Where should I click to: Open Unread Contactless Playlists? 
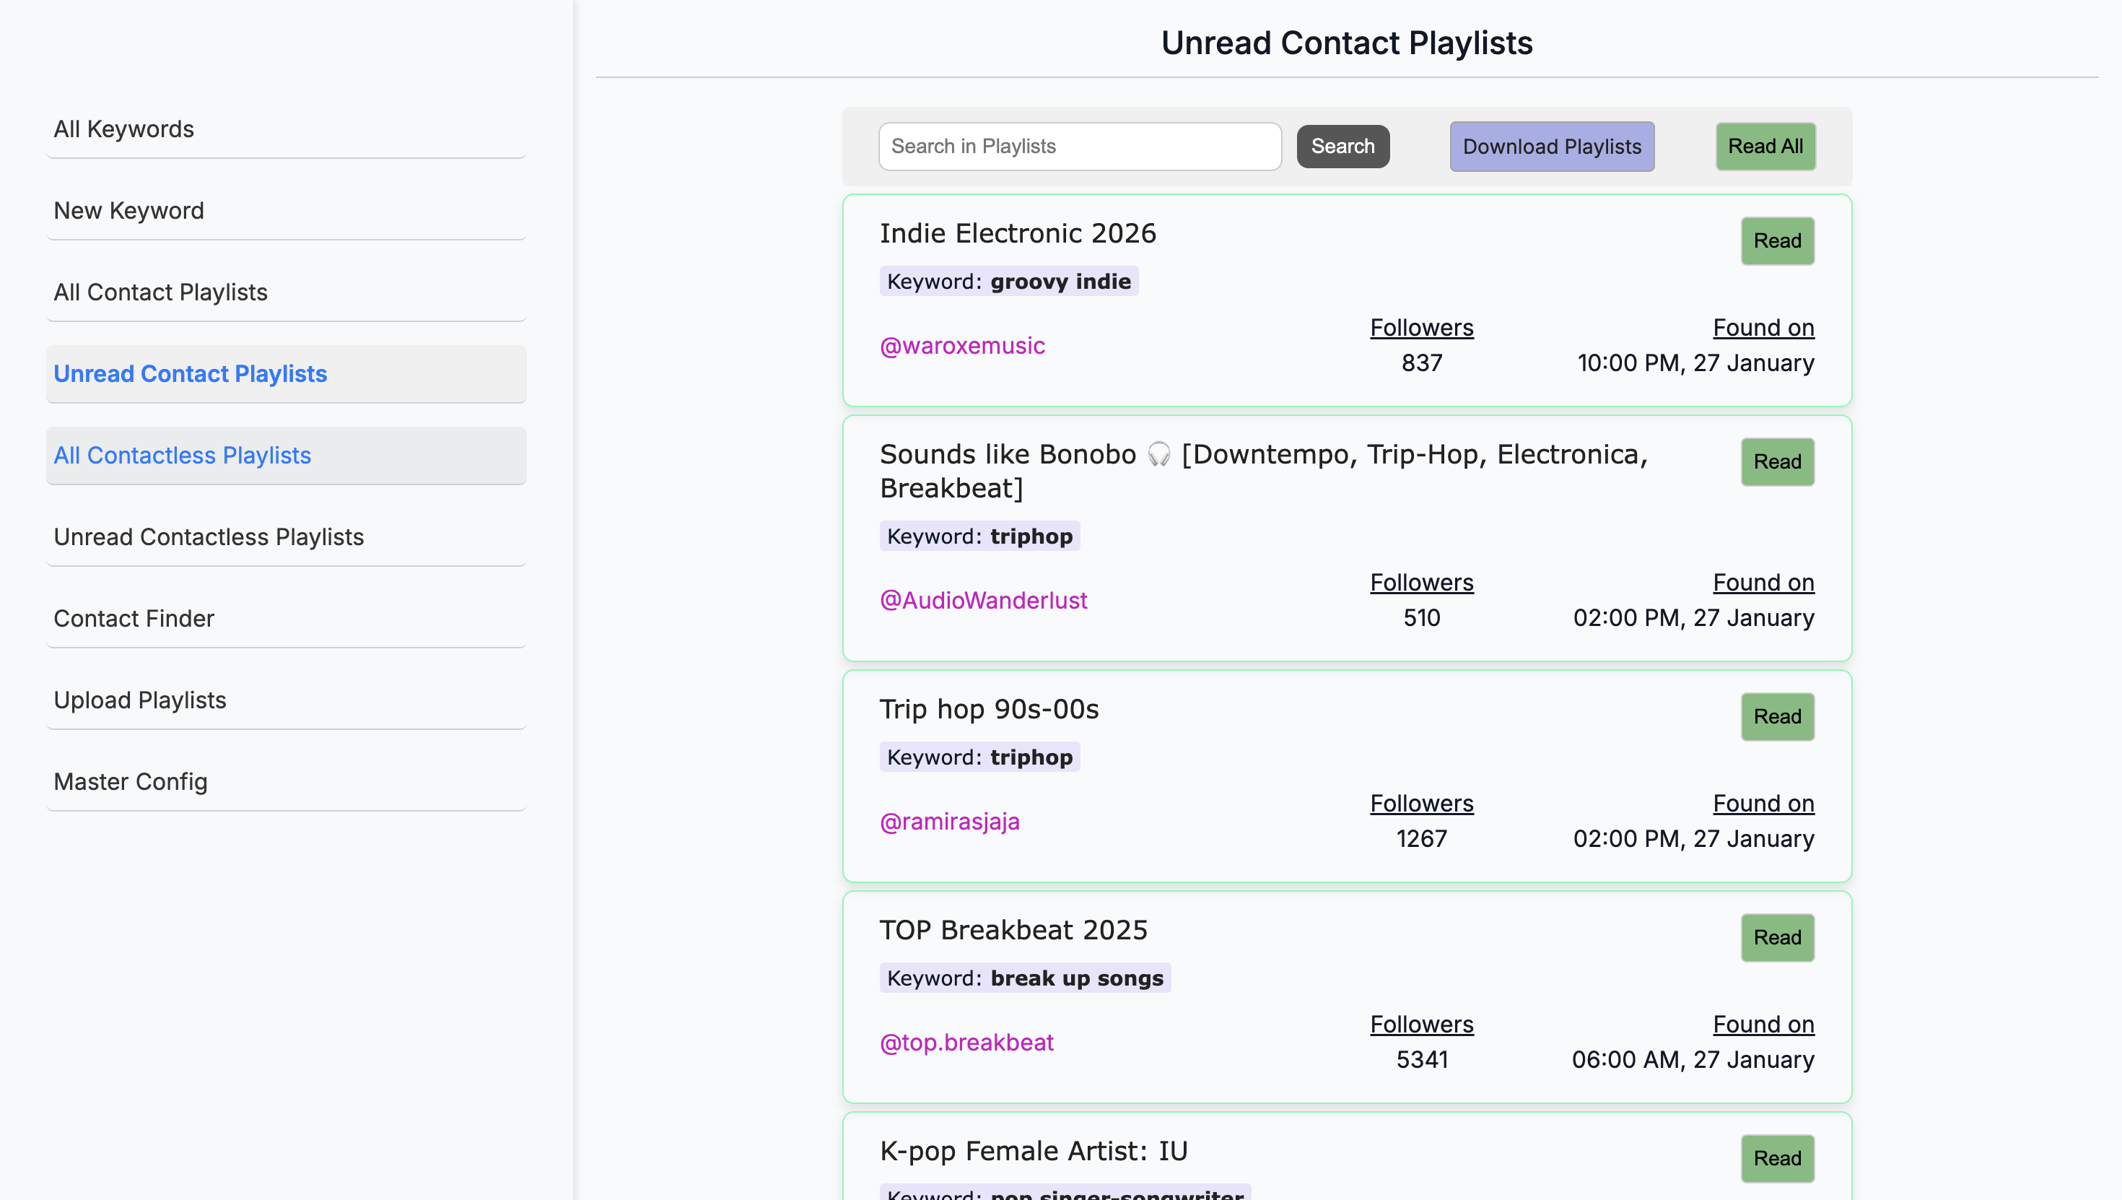tap(286, 537)
